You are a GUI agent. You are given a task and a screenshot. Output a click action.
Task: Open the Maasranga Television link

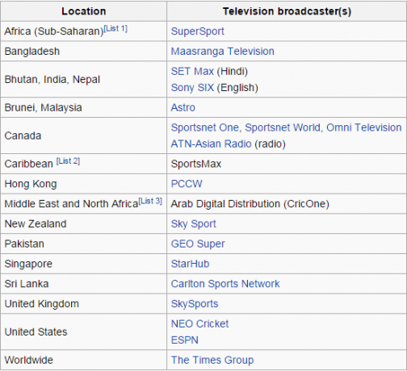(222, 52)
